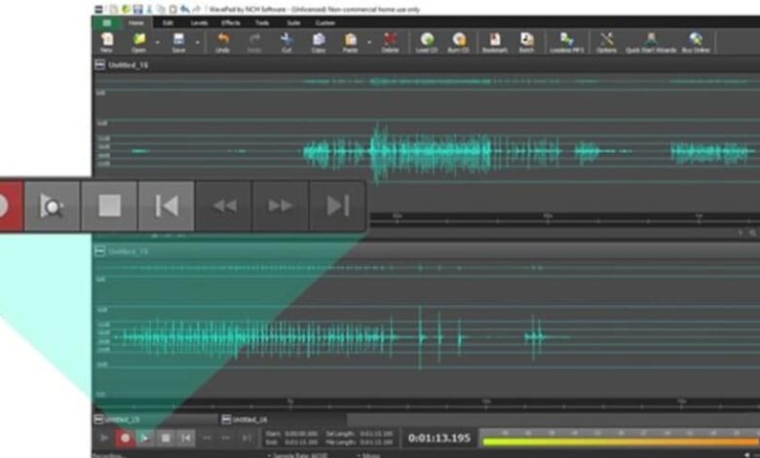Switch to the Home ribbon tab
This screenshot has width=760, height=458.
click(136, 22)
